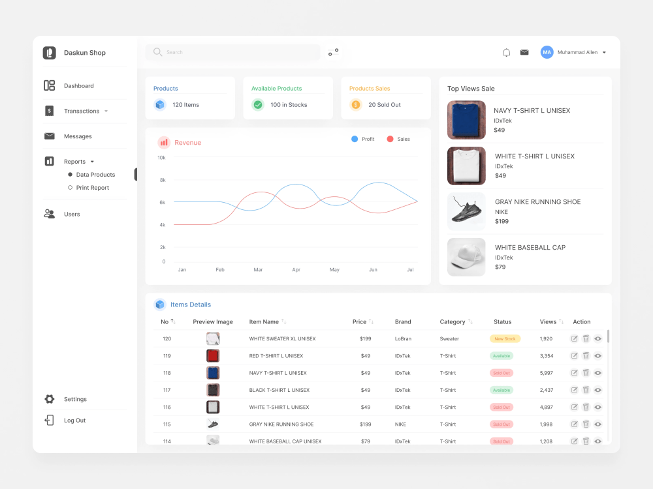Open the WHITE BASEBALL CAP top sale
This screenshot has height=489, width=653.
click(525, 257)
